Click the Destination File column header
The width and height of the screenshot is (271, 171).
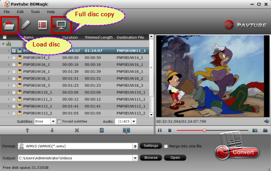click(131, 37)
